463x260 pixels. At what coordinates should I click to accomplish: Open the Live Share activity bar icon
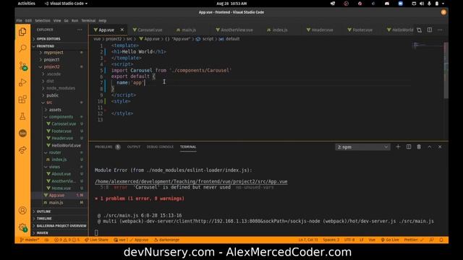coord(22,150)
